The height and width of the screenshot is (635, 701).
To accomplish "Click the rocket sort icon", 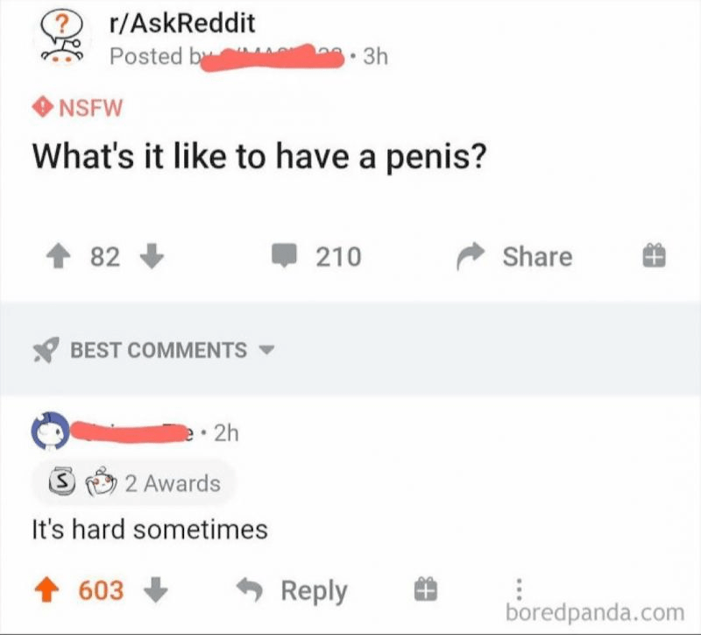I will tap(46, 349).
